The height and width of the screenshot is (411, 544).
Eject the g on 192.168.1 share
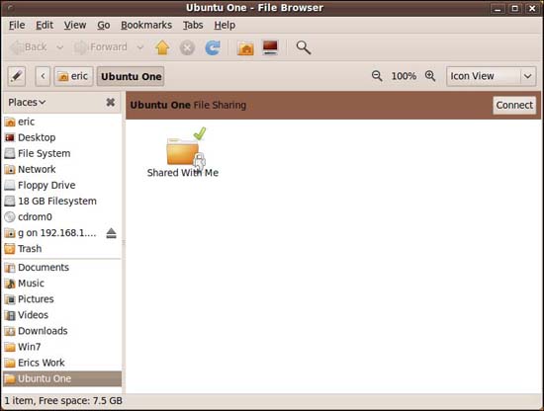tap(111, 233)
